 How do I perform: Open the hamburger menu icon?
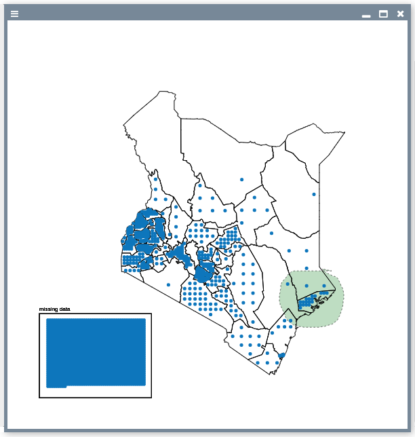tap(14, 14)
